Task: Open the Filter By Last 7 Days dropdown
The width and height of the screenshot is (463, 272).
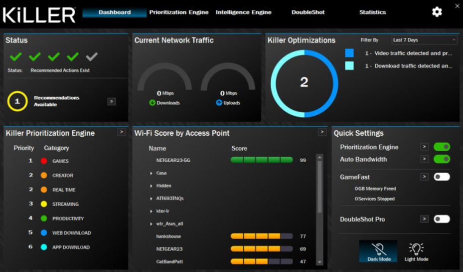Action: pyautogui.click(x=424, y=40)
